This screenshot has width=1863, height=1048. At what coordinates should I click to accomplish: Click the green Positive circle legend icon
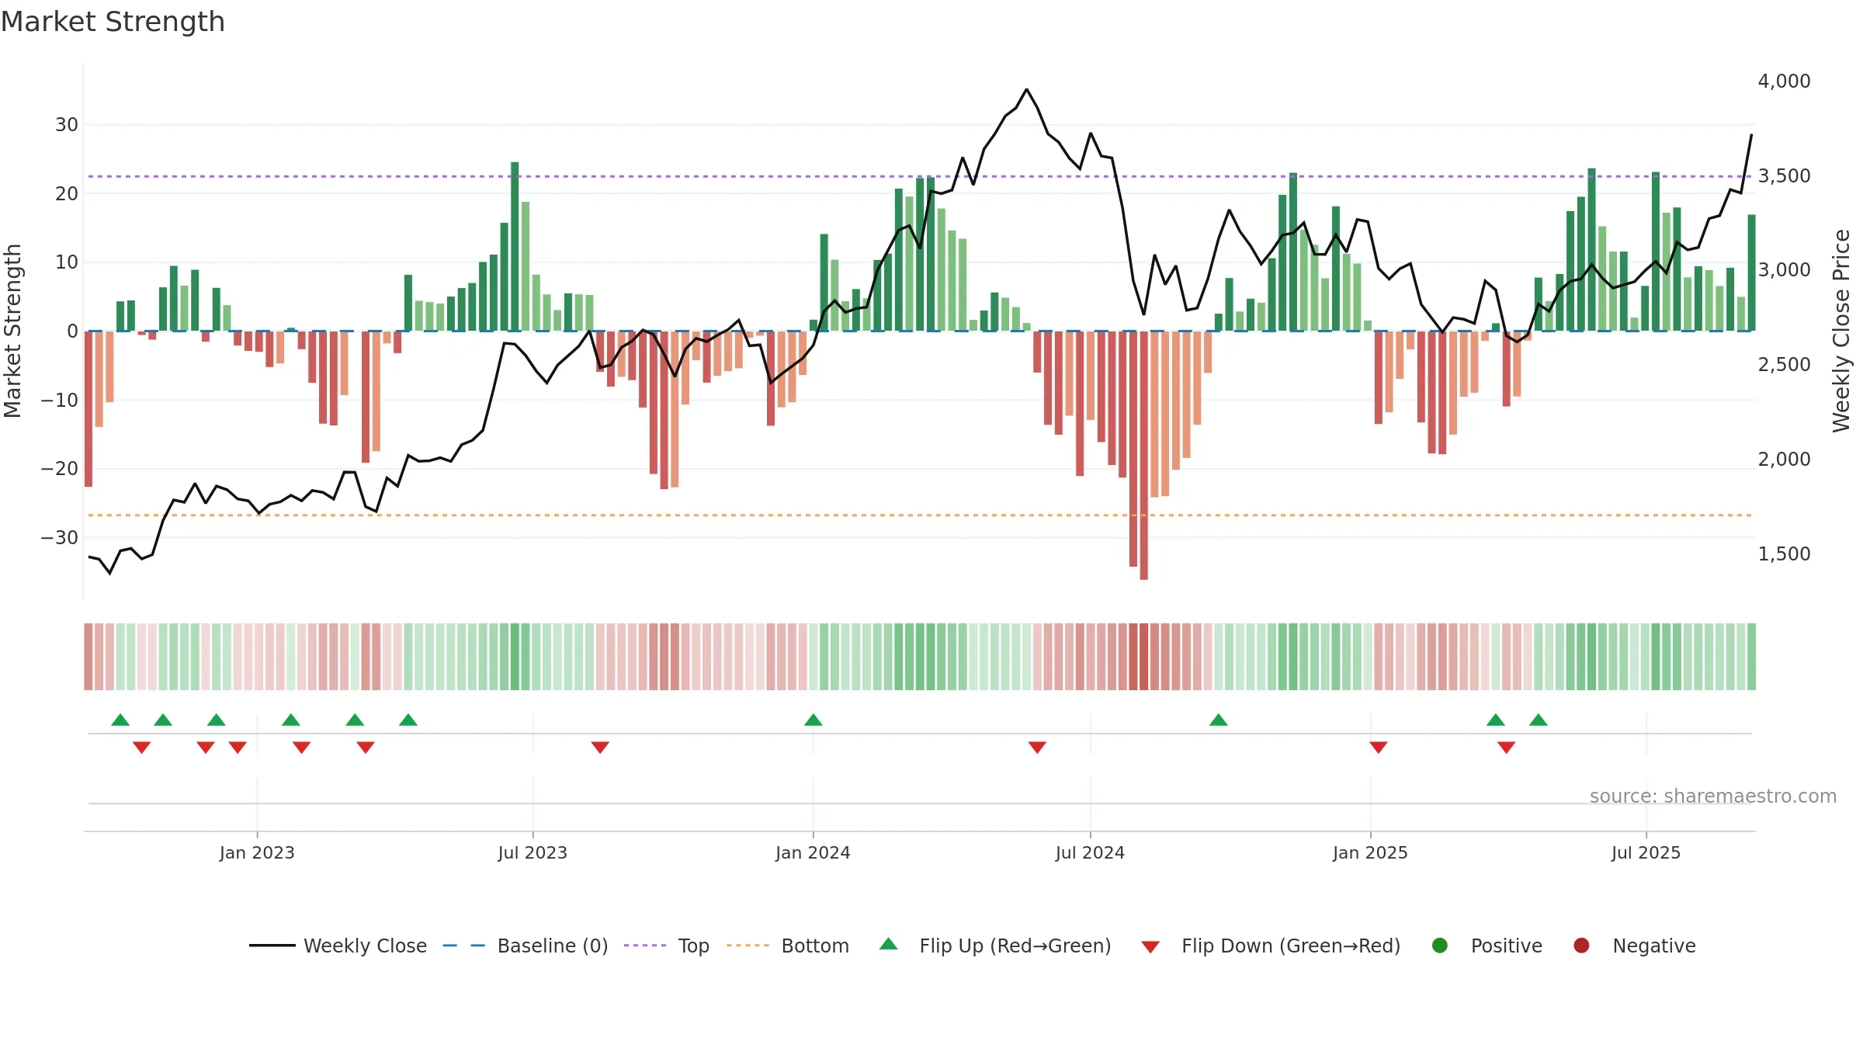point(1440,946)
